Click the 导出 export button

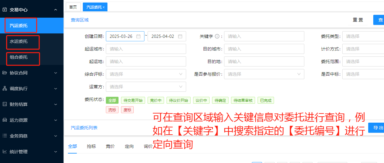coord(376,128)
